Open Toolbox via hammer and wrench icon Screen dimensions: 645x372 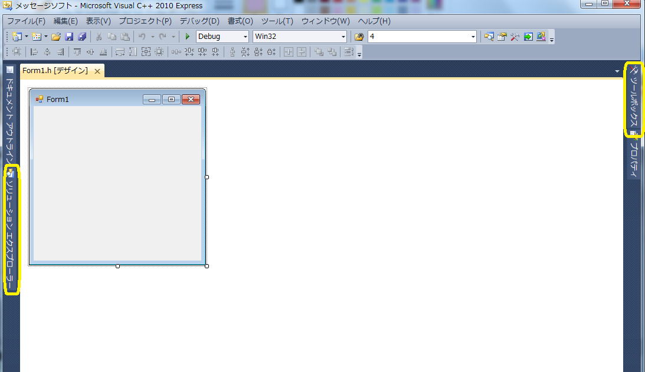coord(515,37)
